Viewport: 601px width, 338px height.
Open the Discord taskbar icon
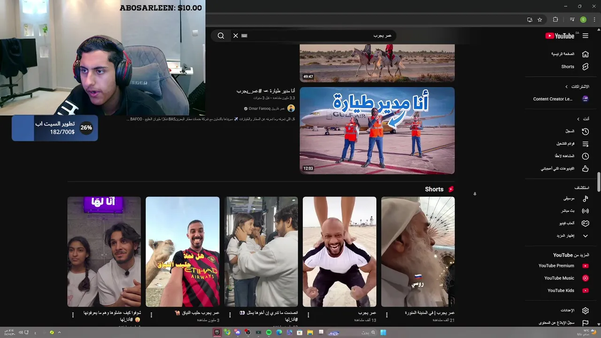[238, 332]
